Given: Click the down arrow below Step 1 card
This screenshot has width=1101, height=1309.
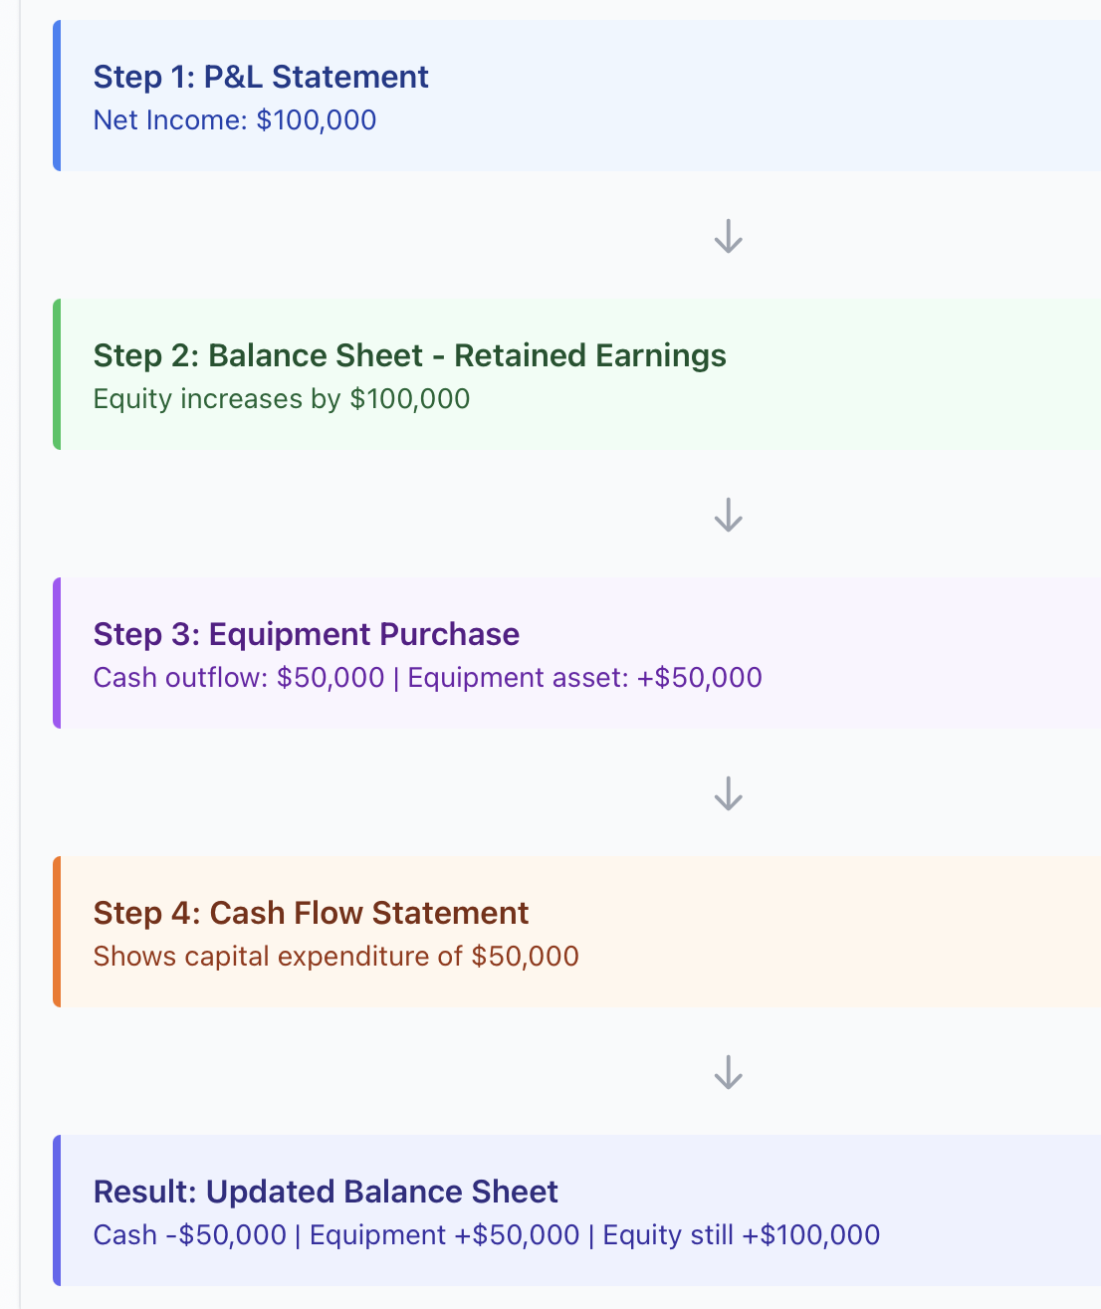Looking at the screenshot, I should (729, 236).
